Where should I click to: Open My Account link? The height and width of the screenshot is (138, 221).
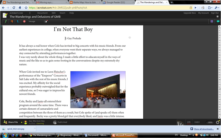pos(203,13)
